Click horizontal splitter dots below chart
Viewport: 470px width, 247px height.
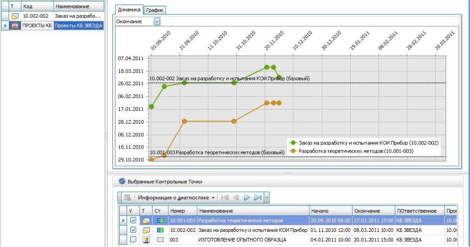tap(288, 173)
